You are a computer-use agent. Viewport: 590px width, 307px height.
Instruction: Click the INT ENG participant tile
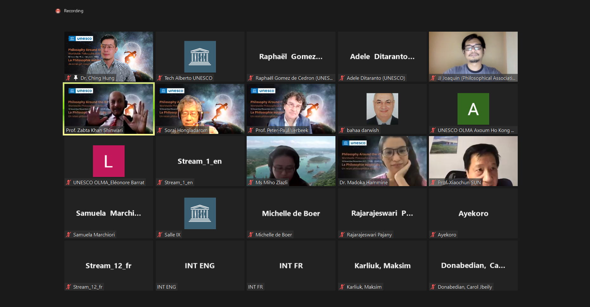coord(200,265)
